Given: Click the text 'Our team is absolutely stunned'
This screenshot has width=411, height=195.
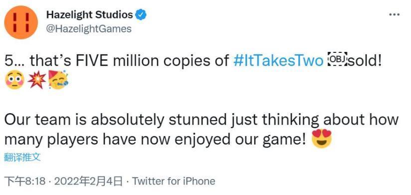Looking at the screenshot, I should [x=115, y=120].
